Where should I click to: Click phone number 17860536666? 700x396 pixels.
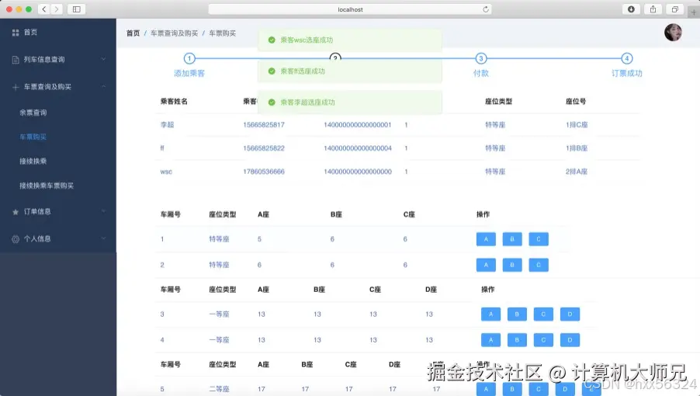[264, 172]
